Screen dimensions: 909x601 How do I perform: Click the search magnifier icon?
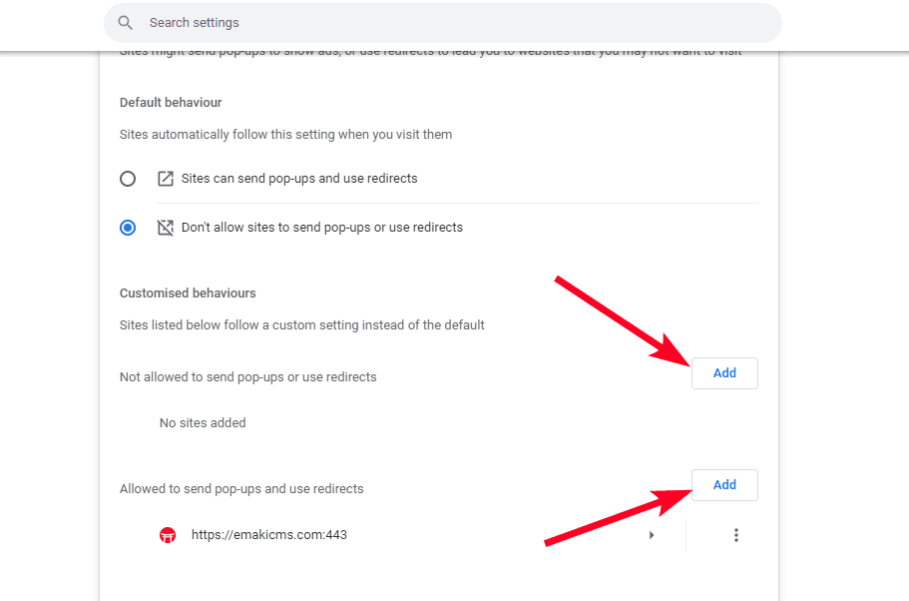(x=125, y=23)
